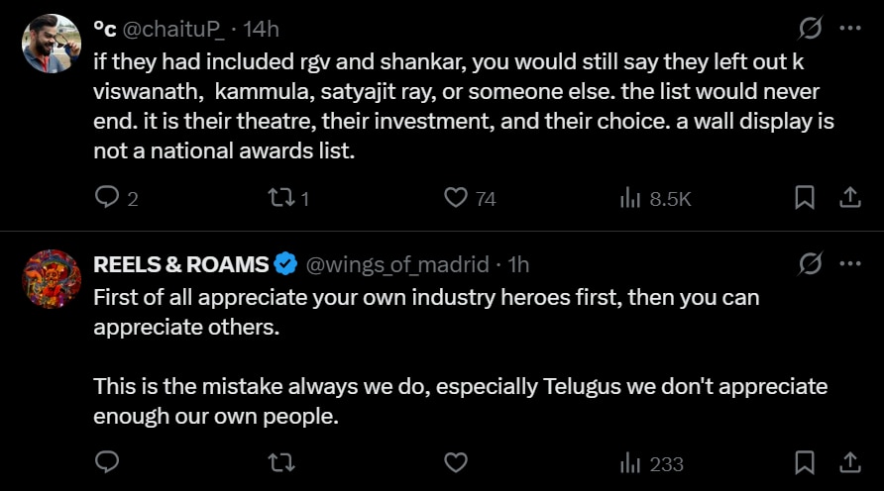Bookmark the chaituP_ tweet
The height and width of the screenshot is (491, 884).
[x=805, y=198]
